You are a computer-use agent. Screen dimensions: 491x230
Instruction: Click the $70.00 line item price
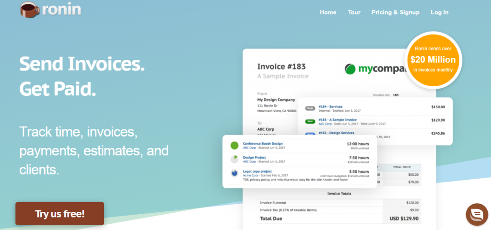point(413,182)
